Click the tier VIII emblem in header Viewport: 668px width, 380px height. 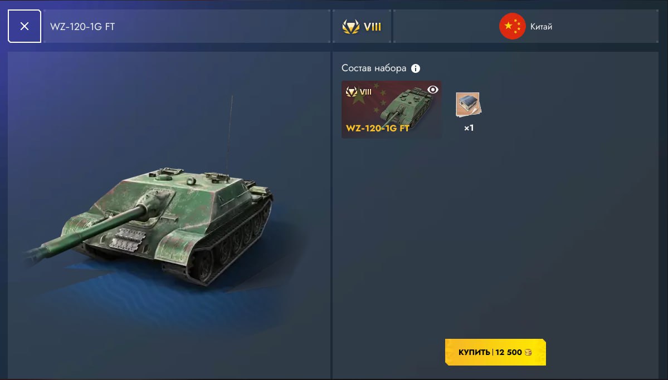pos(350,27)
